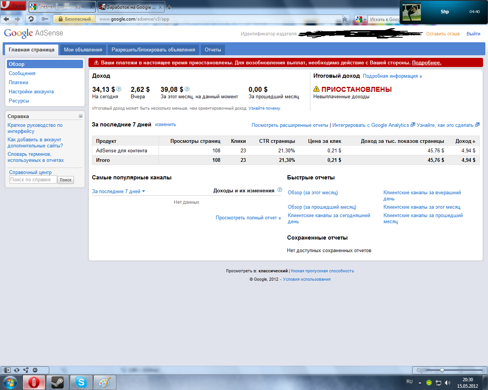The height and width of the screenshot is (390, 488).
Task: Click the Поиск help search button
Action: click(66, 180)
